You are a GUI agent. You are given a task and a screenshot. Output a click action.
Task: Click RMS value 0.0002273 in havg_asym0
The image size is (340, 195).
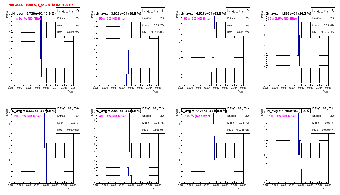[73, 32]
